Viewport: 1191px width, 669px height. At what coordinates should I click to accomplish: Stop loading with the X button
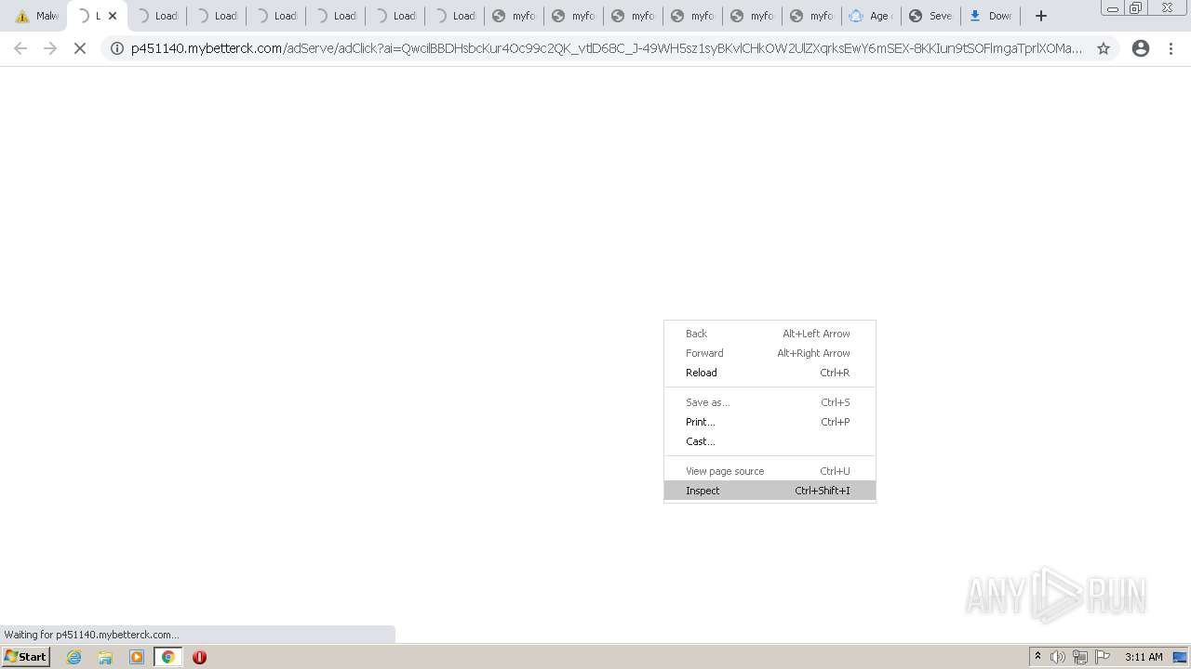click(x=80, y=48)
